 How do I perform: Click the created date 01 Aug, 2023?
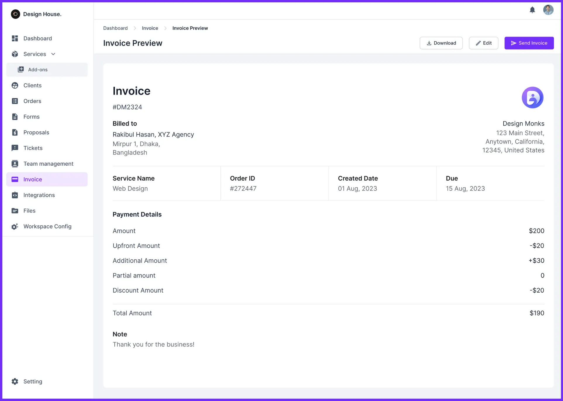[x=357, y=188]
